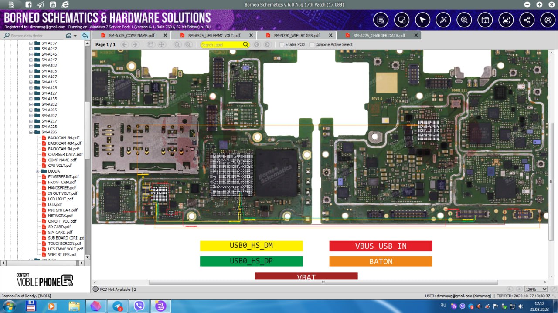Click the zoom in magnifier in PDF toolbar

(x=187, y=44)
